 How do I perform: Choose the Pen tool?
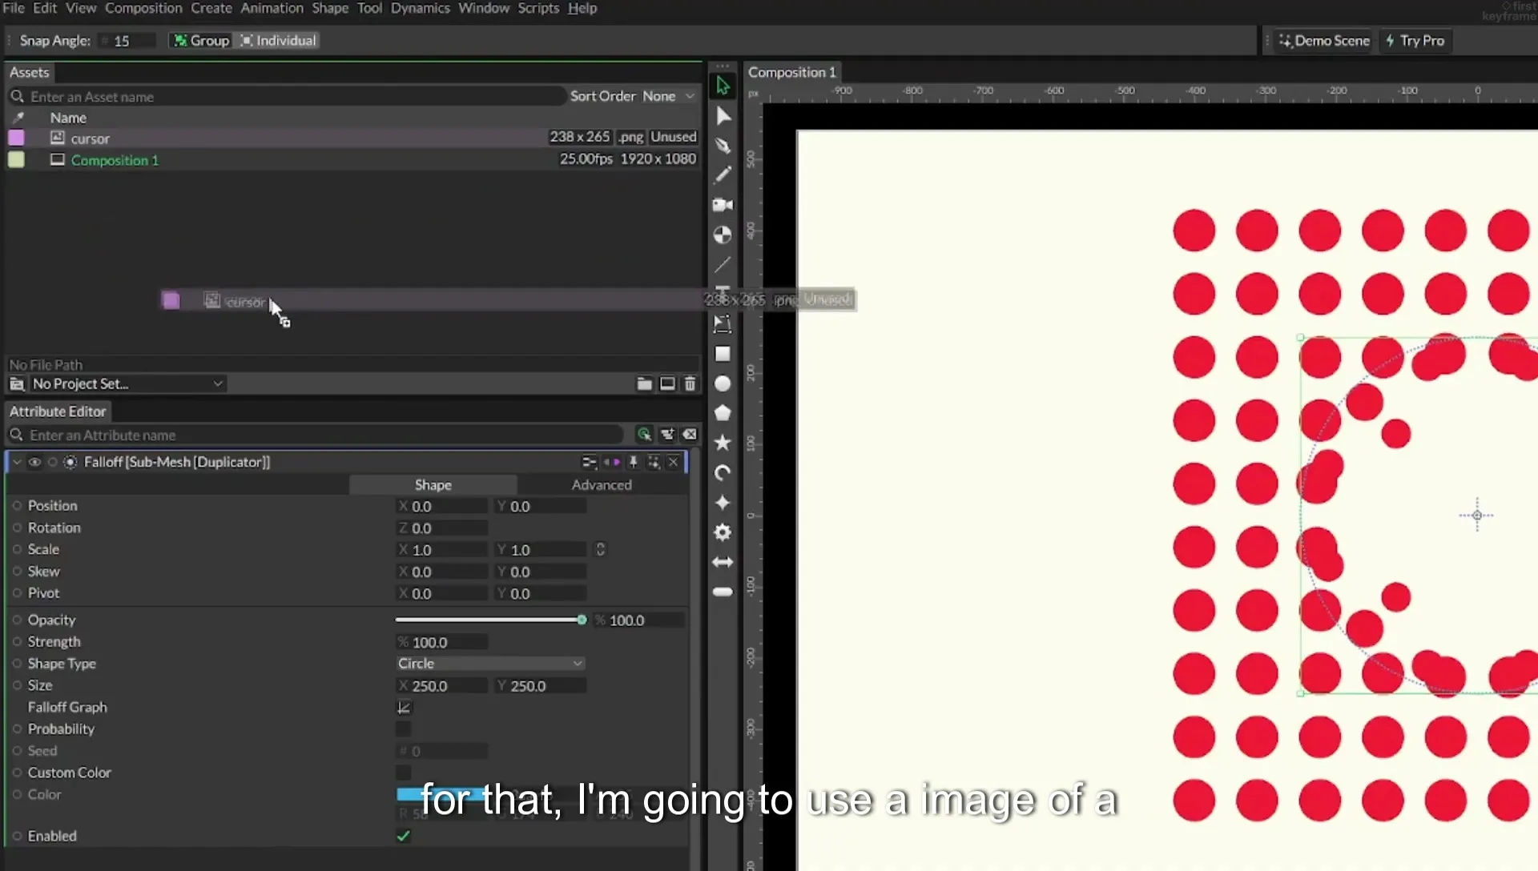(x=723, y=146)
